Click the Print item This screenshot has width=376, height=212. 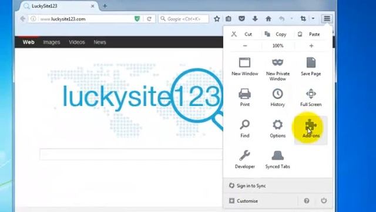click(245, 98)
